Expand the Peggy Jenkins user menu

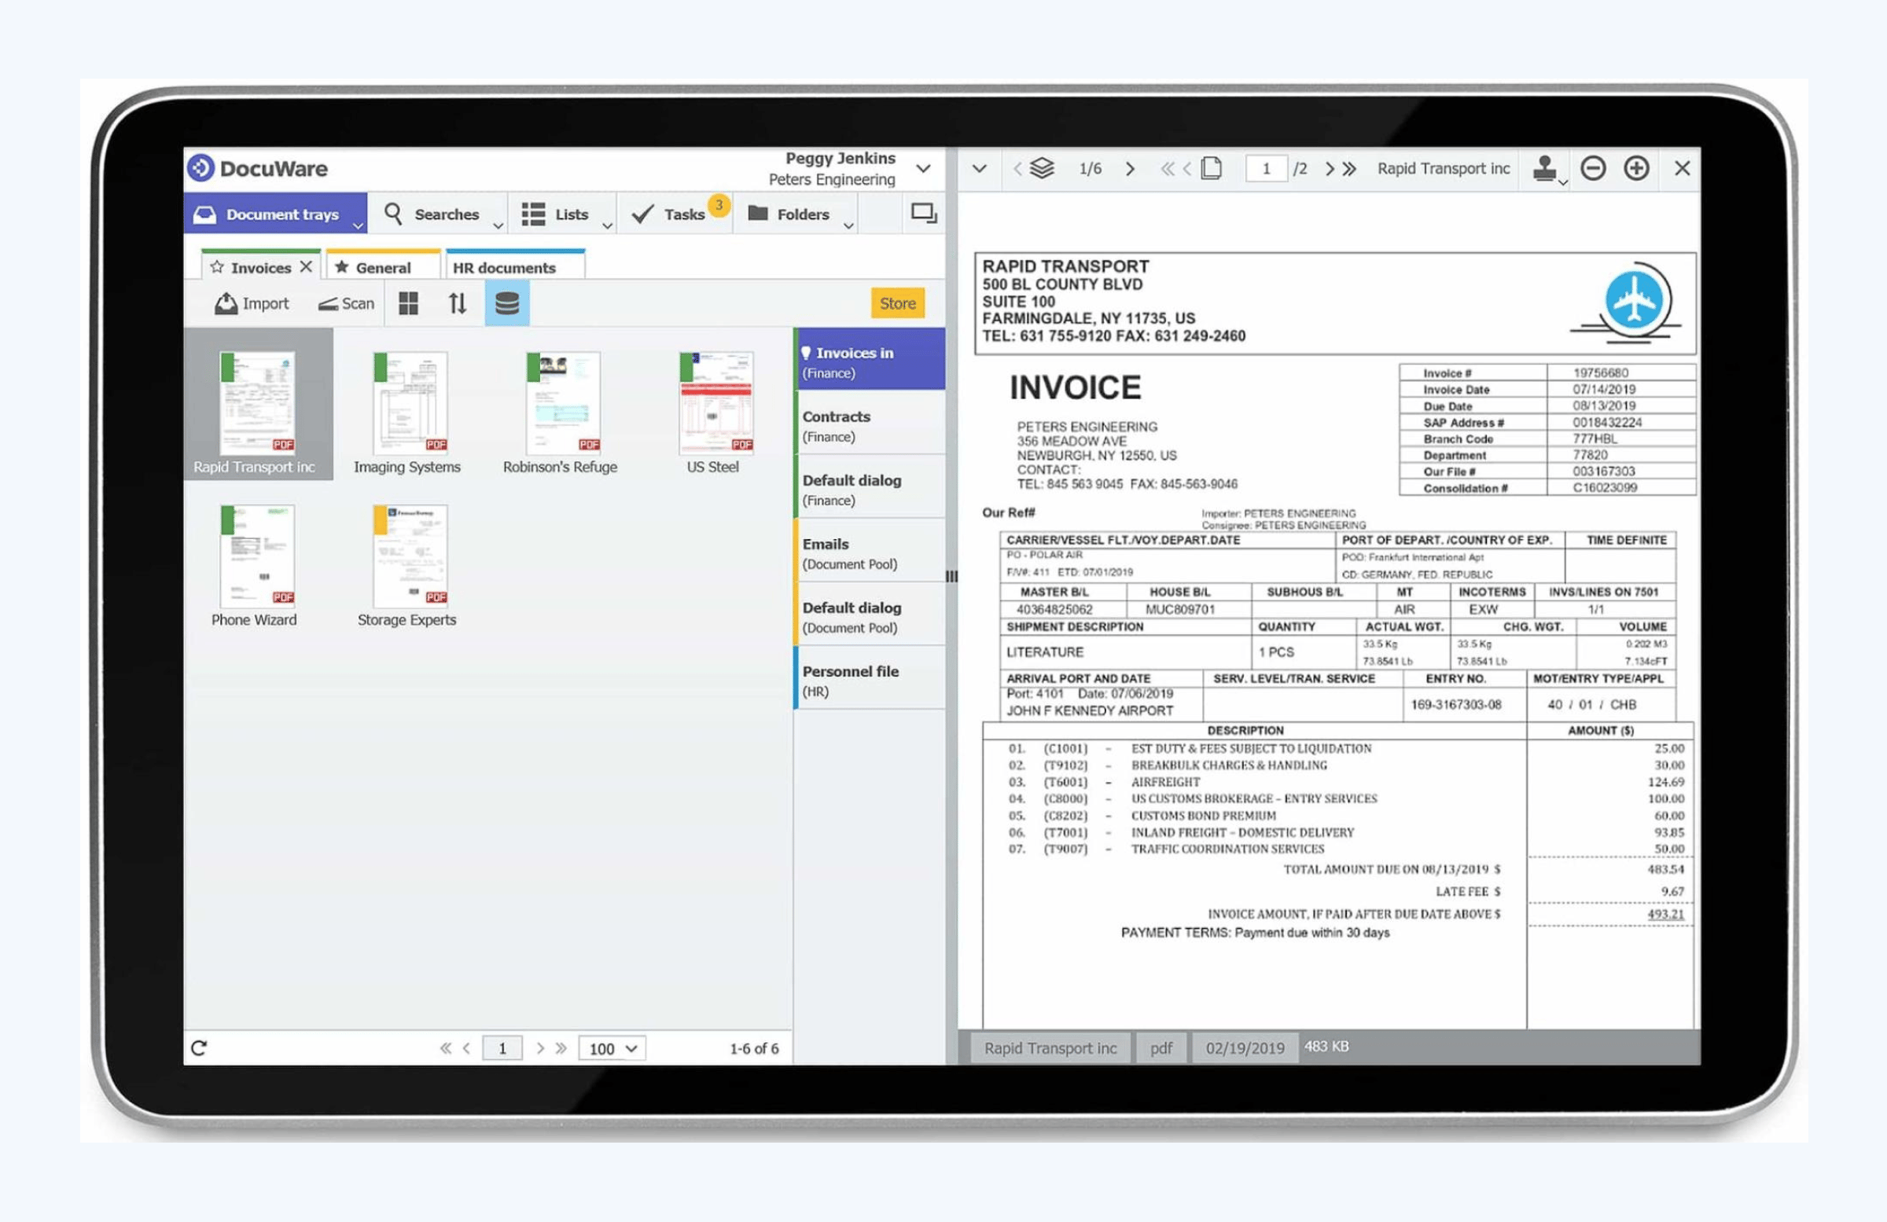pyautogui.click(x=923, y=169)
